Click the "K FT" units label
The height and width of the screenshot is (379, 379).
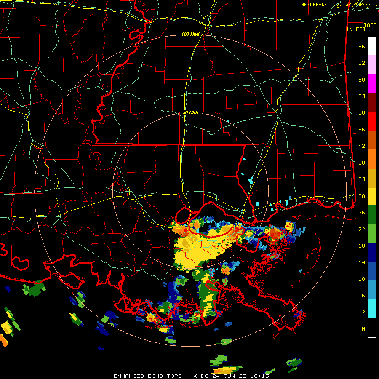356,29
